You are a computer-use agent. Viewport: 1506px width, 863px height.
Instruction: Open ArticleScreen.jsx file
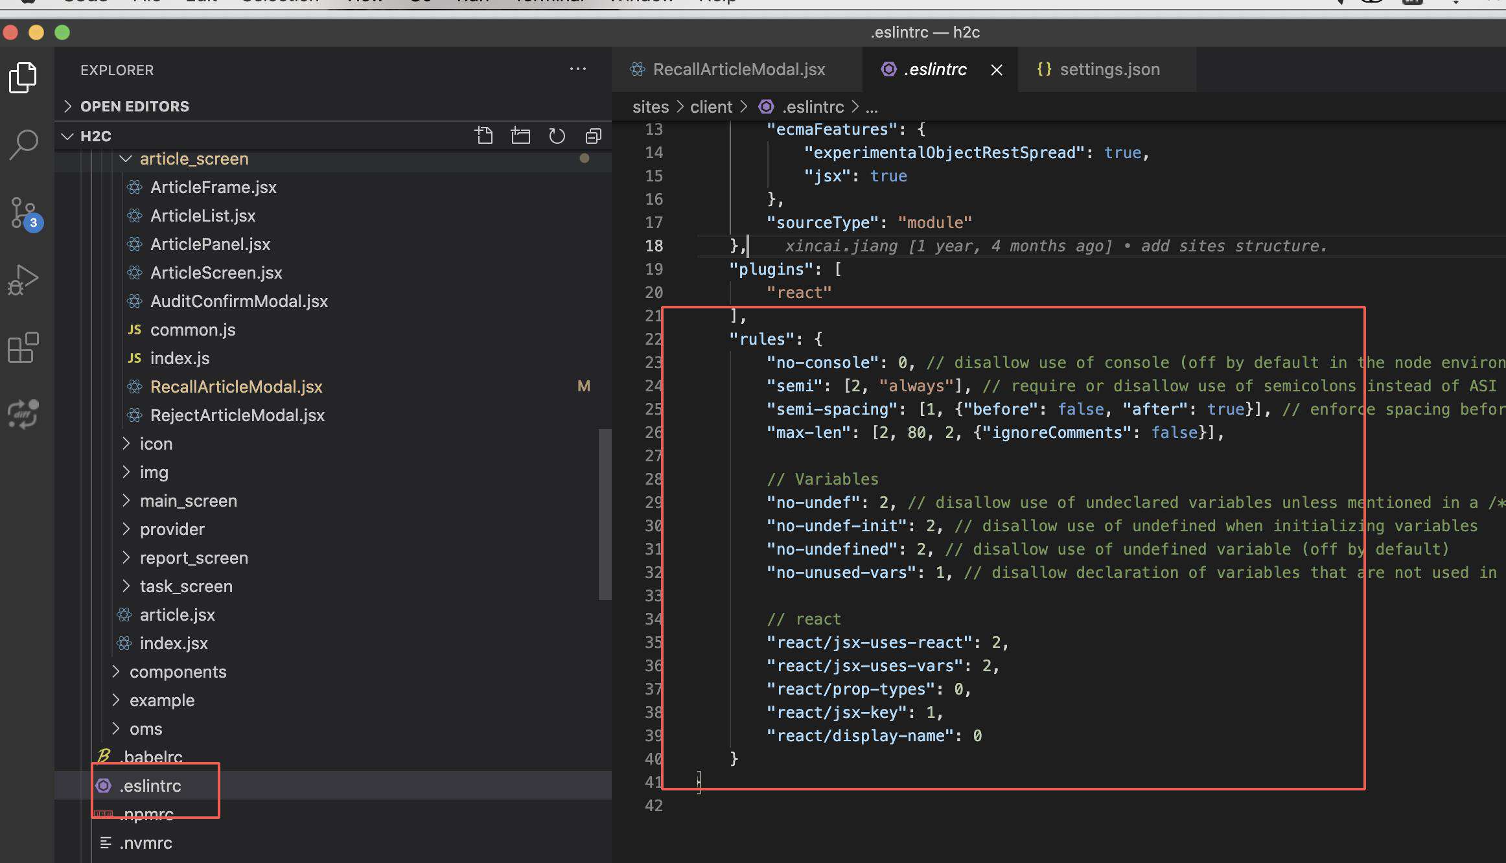point(216,273)
